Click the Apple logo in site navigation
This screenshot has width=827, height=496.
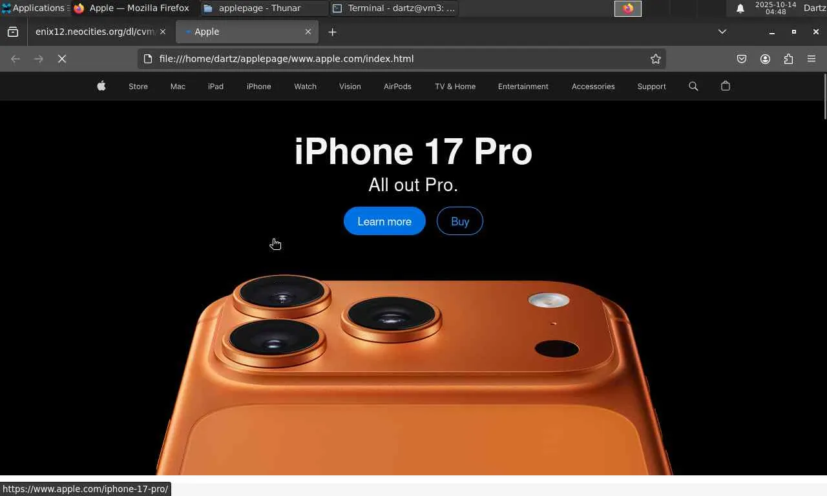point(101,86)
